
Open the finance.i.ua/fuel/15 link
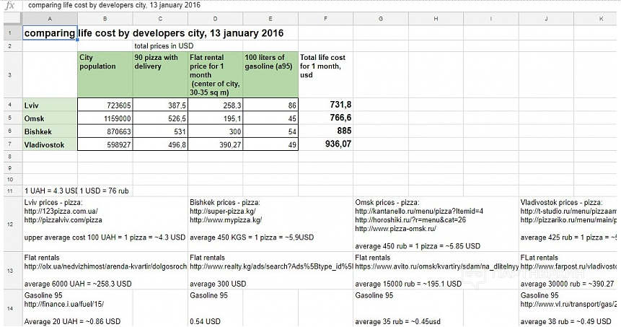pos(63,304)
